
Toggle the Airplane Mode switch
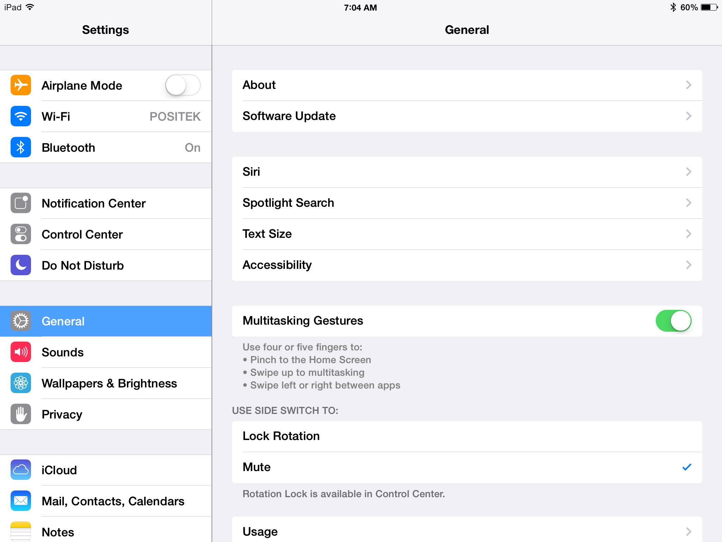tap(183, 85)
